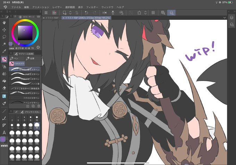Viewport: 236px width, 165px height.
Task: Expand stepper arrows beside the Transform icon
Action: [x=145, y=13]
